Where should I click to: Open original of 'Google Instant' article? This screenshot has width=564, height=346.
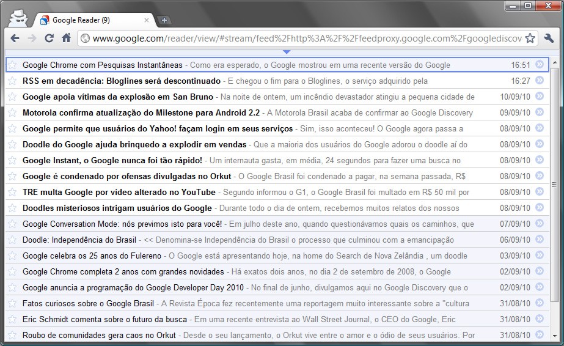tap(539, 160)
